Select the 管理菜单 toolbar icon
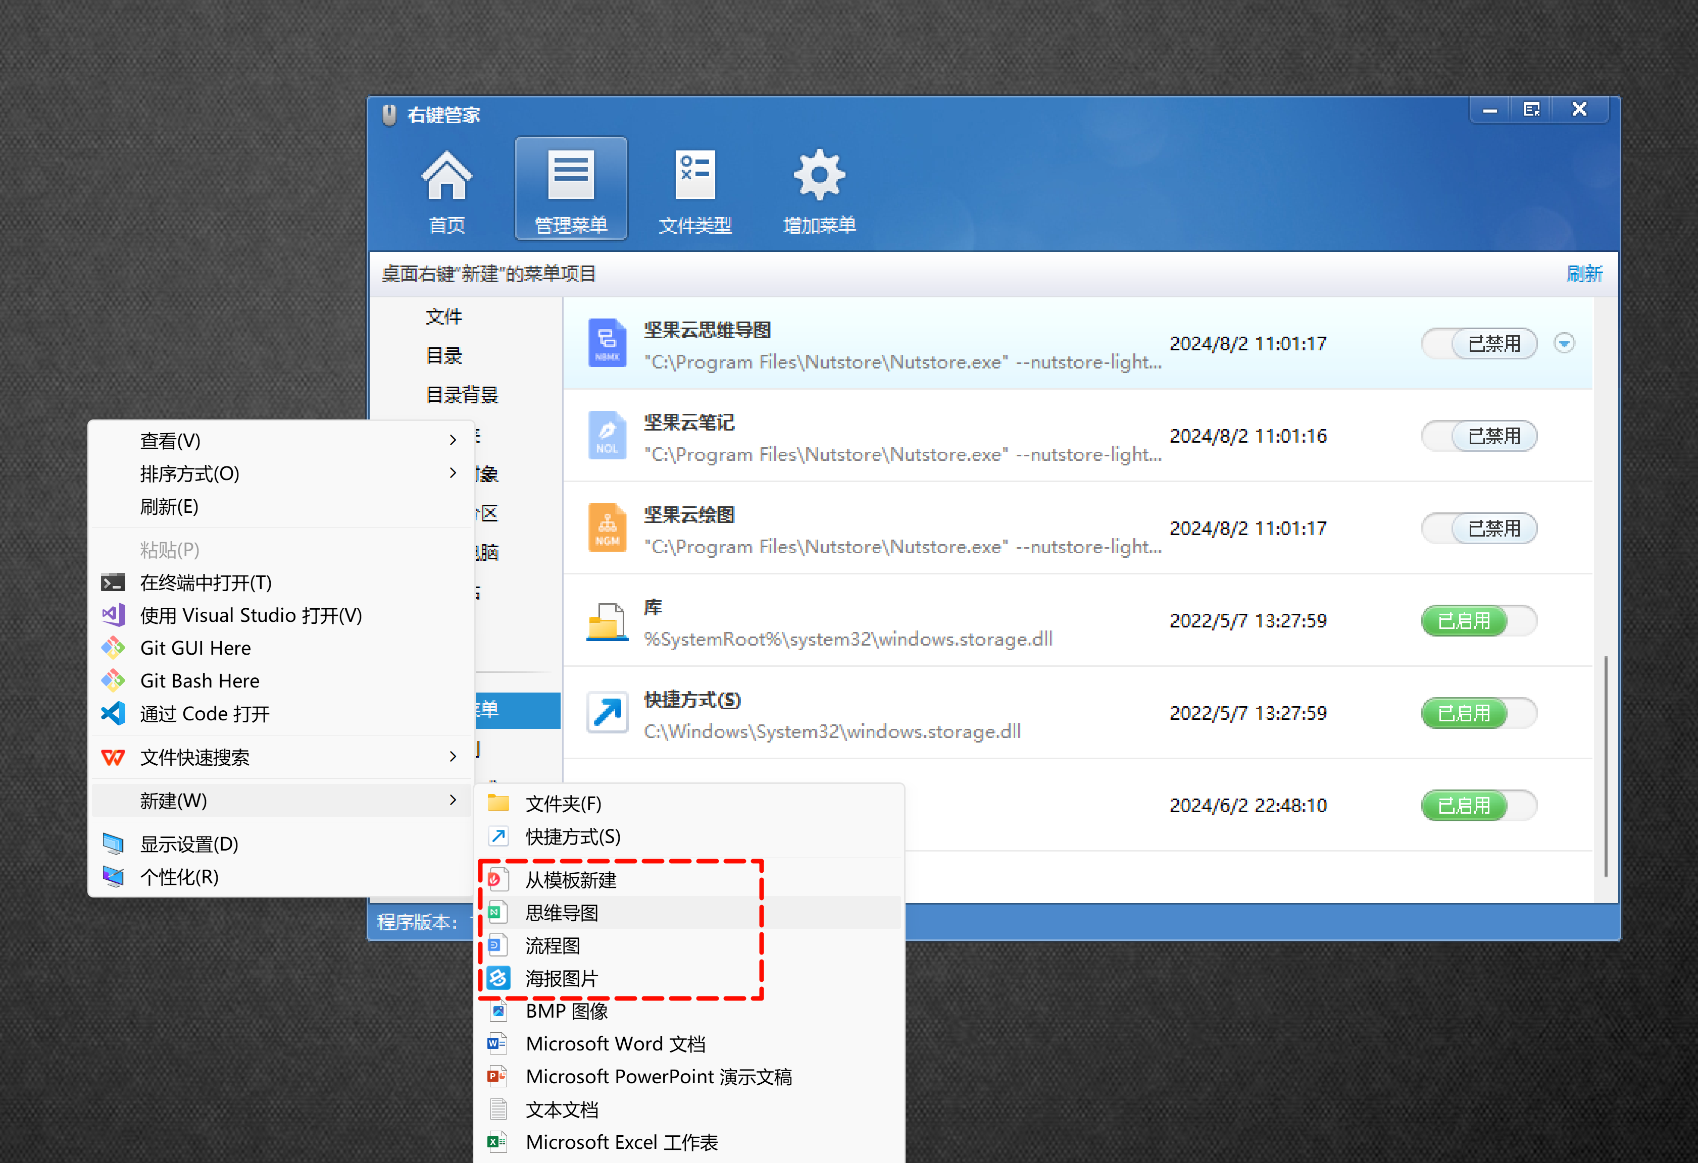 [571, 175]
